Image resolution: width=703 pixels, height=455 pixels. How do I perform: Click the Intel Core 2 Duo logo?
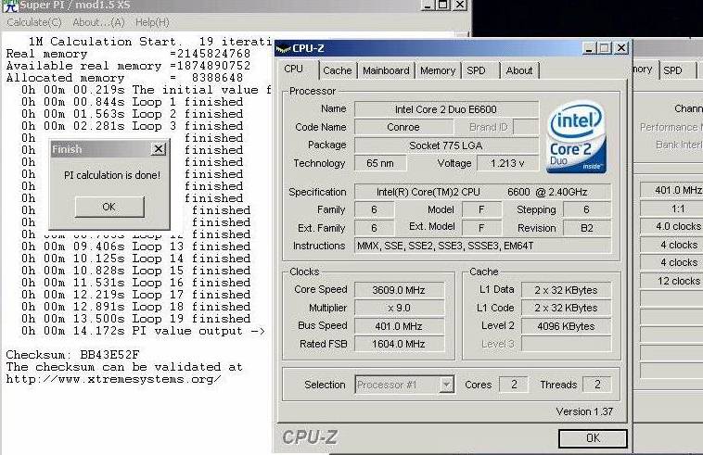(576, 136)
